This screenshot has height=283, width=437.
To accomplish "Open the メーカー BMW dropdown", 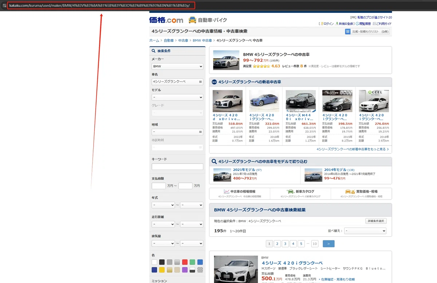I will [x=177, y=67].
